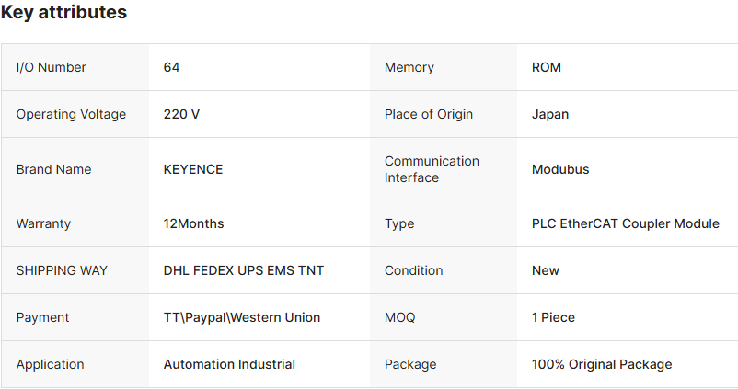The image size is (738, 389).
Task: Select the Communication Interface label
Action: coord(432,169)
